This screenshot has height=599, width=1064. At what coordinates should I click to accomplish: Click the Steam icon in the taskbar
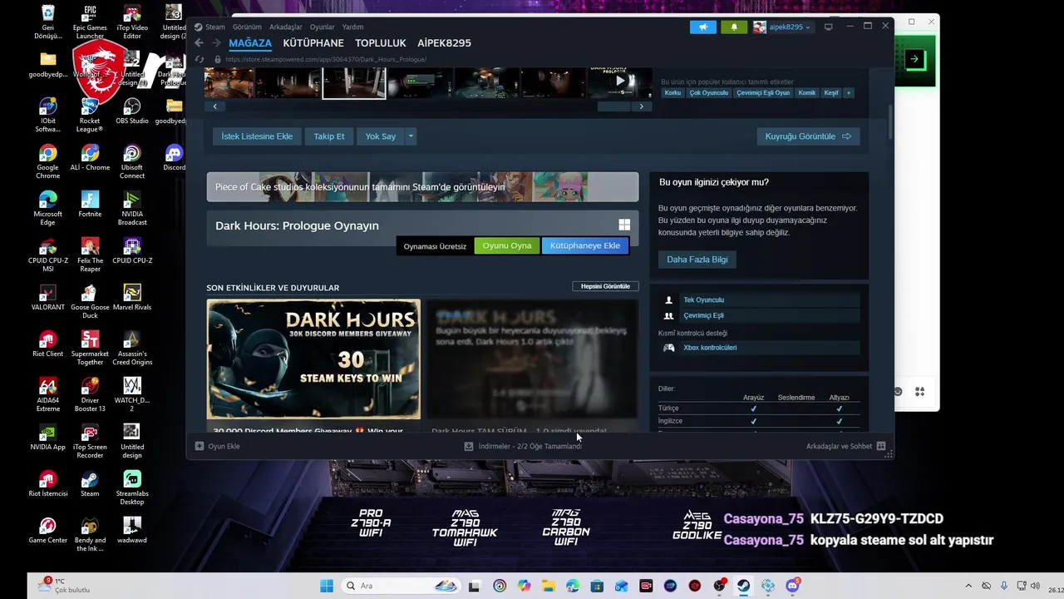tap(744, 586)
